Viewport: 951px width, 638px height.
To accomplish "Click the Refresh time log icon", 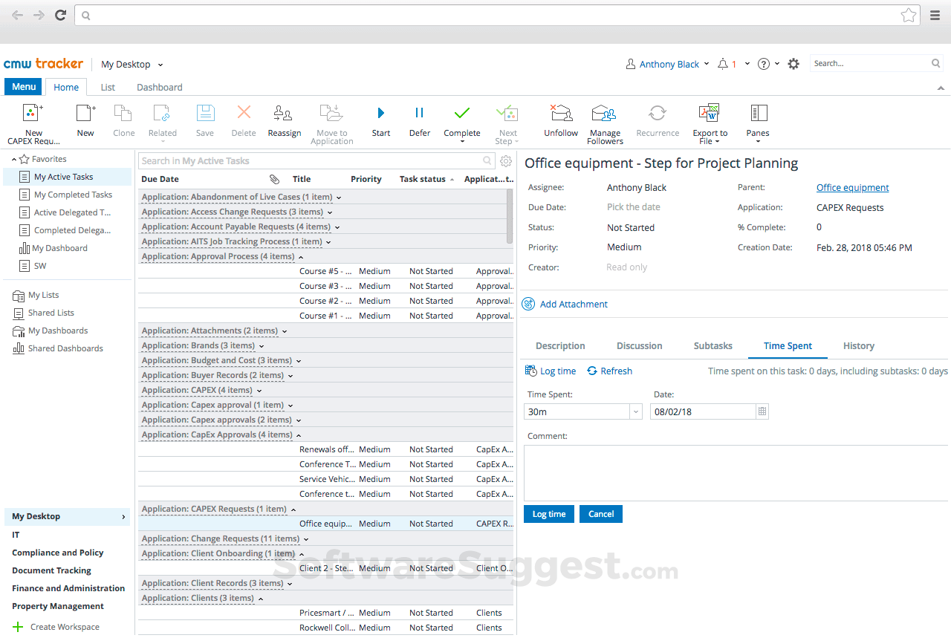I will click(592, 371).
